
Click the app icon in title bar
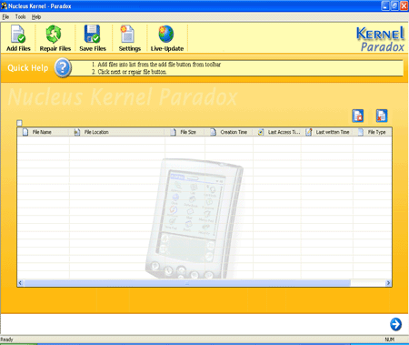coord(4,5)
